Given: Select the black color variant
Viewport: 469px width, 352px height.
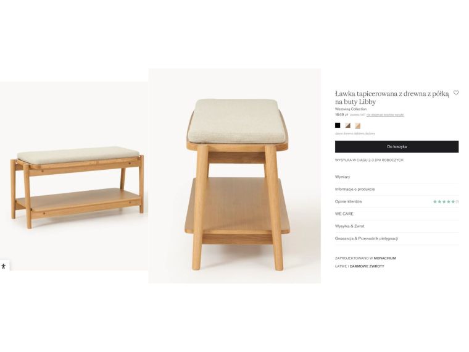Looking at the screenshot, I should pos(338,125).
